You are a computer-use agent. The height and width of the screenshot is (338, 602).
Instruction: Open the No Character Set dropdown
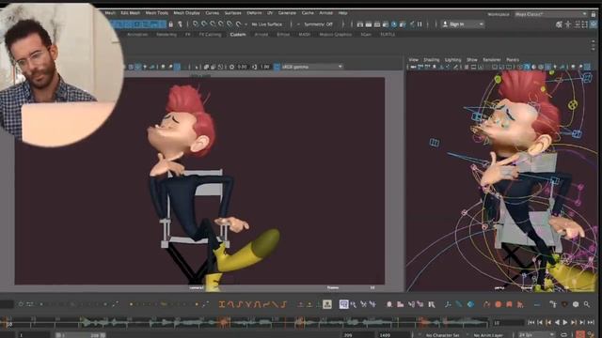coord(443,335)
